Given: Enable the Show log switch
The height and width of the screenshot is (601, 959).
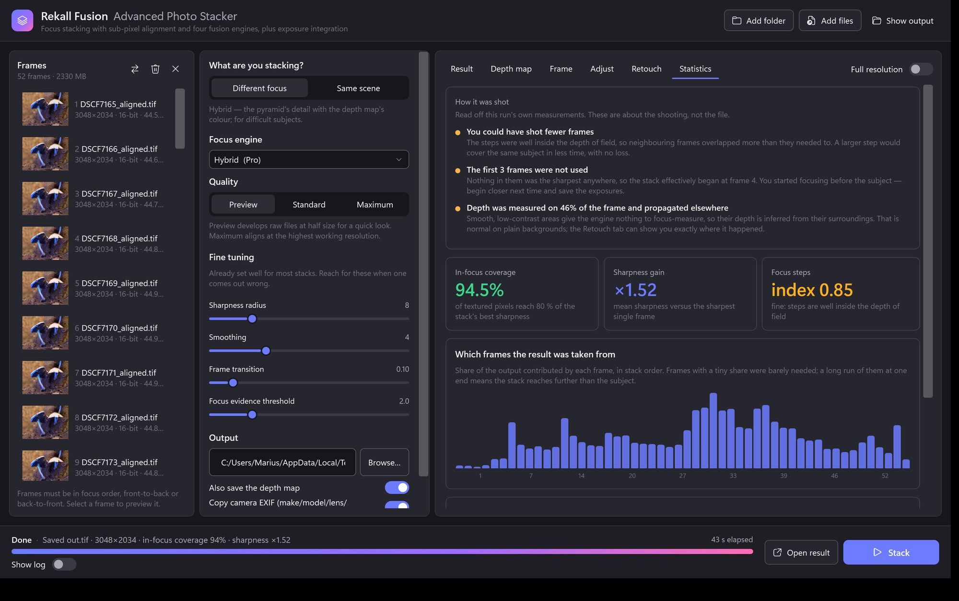Looking at the screenshot, I should [x=64, y=565].
